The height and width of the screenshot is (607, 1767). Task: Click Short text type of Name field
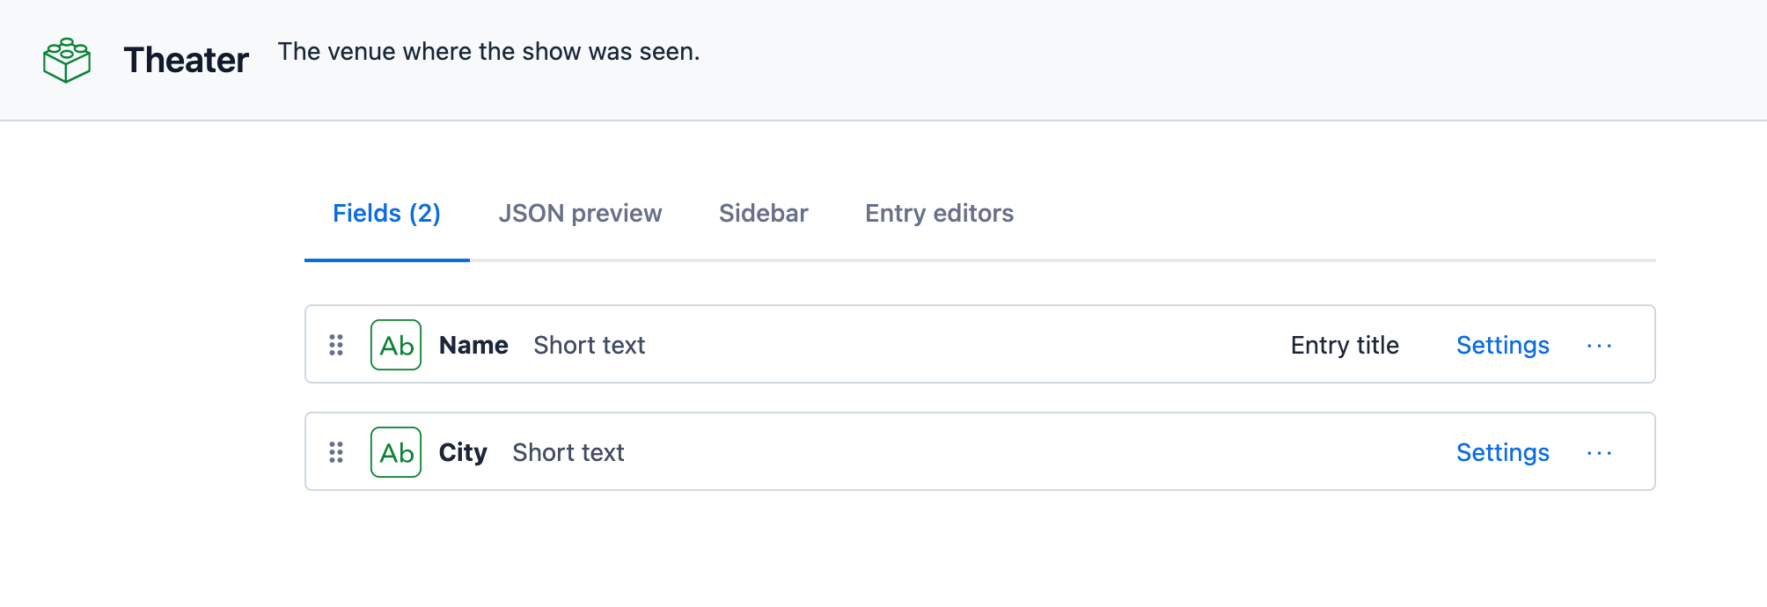(x=589, y=345)
